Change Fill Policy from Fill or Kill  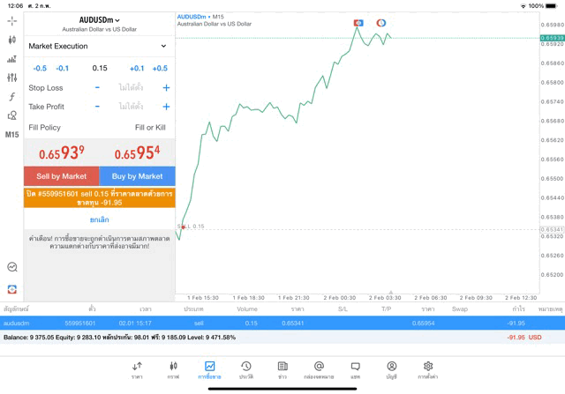click(149, 128)
